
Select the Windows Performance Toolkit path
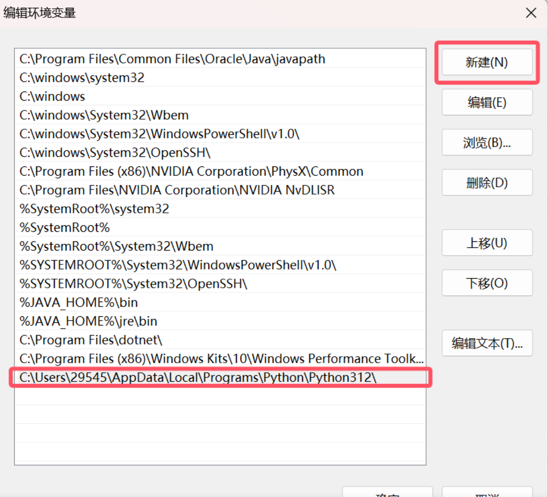click(x=221, y=359)
